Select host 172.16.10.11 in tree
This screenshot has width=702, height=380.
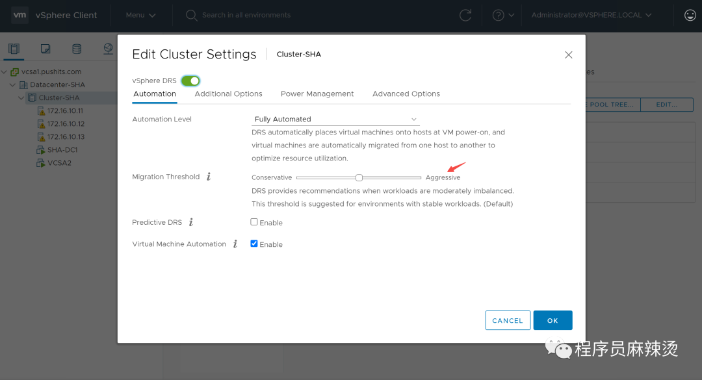(x=65, y=110)
